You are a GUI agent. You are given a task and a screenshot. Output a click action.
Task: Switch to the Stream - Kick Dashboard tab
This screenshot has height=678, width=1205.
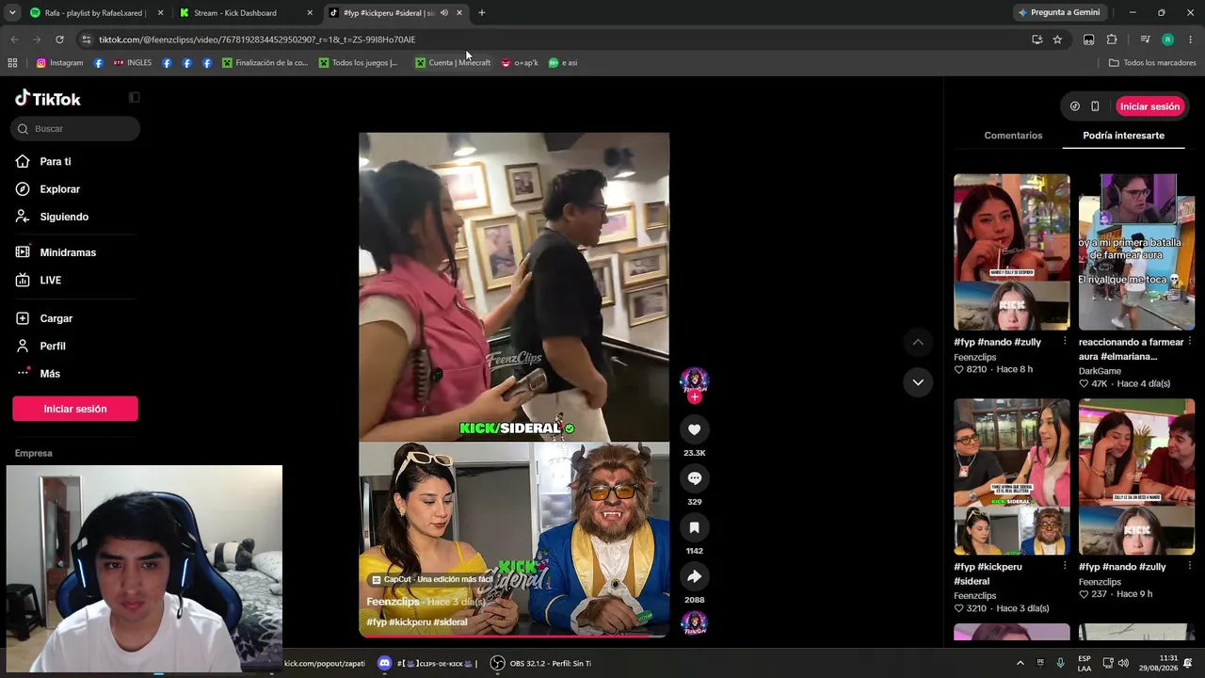click(246, 13)
